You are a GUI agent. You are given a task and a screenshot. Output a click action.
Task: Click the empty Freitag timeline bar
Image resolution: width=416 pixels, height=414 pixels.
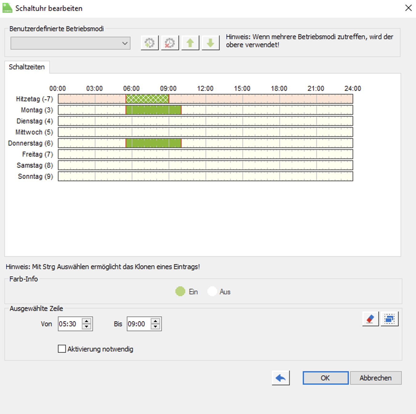pyautogui.click(x=206, y=154)
